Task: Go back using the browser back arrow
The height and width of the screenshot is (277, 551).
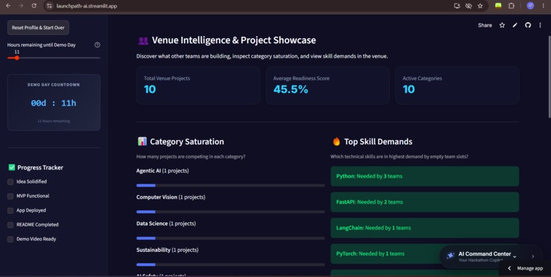Action: 8,5
